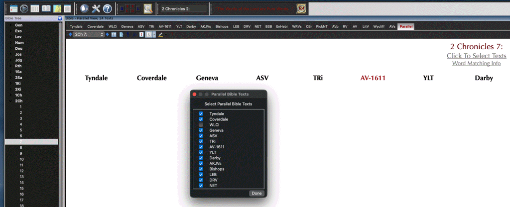Click the red question mark in Bible toolbar
510x207 pixels.
click(x=172, y=34)
